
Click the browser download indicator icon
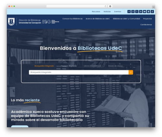[x=110, y=6]
